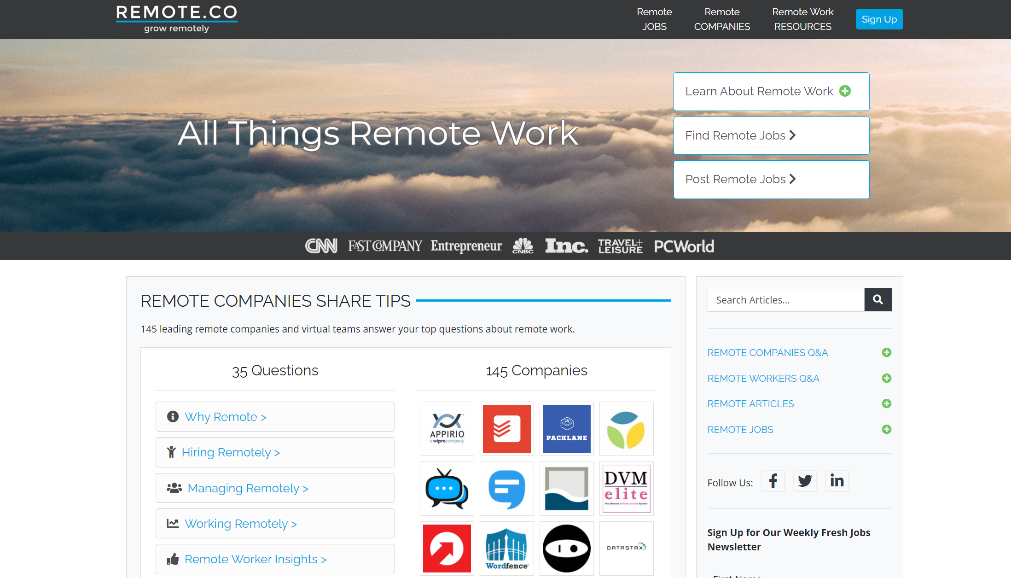Go to Find Remote Jobs
The height and width of the screenshot is (578, 1011).
(771, 135)
